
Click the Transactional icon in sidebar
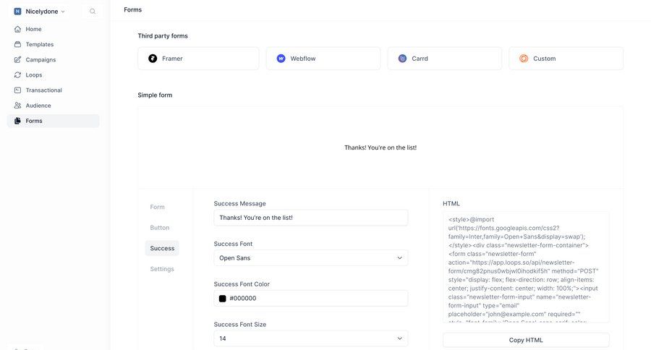pyautogui.click(x=18, y=90)
